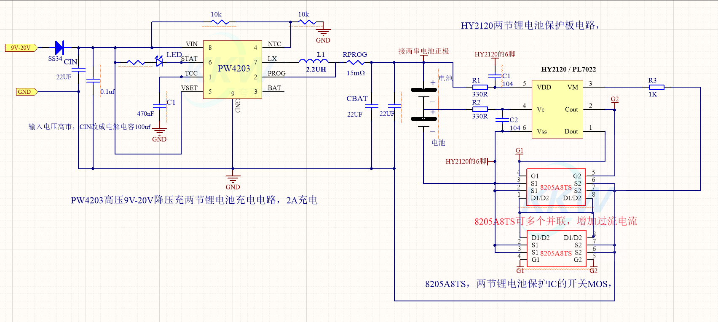Viewport: 718px width, 322px height.
Task: Select the HY2120 chip body
Action: pos(557,109)
